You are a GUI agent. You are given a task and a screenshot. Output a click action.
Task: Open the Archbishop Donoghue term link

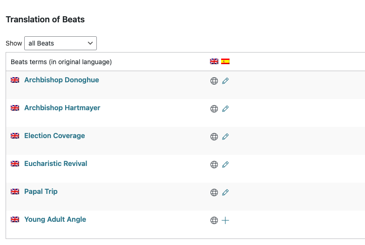[x=61, y=80]
